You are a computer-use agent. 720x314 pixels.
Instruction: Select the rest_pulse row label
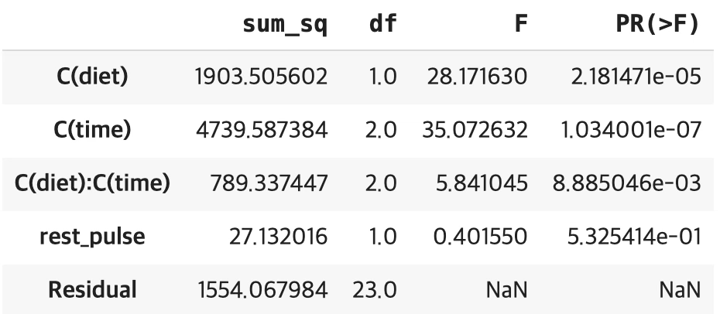92,237
